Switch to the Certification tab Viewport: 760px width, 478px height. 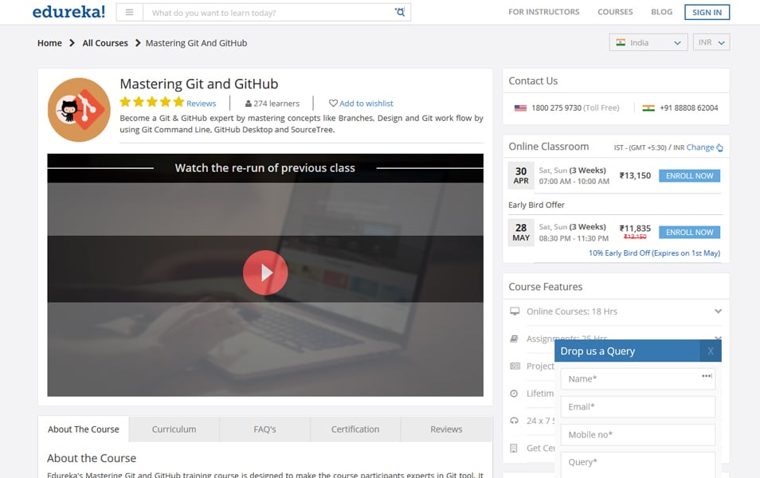pos(355,429)
